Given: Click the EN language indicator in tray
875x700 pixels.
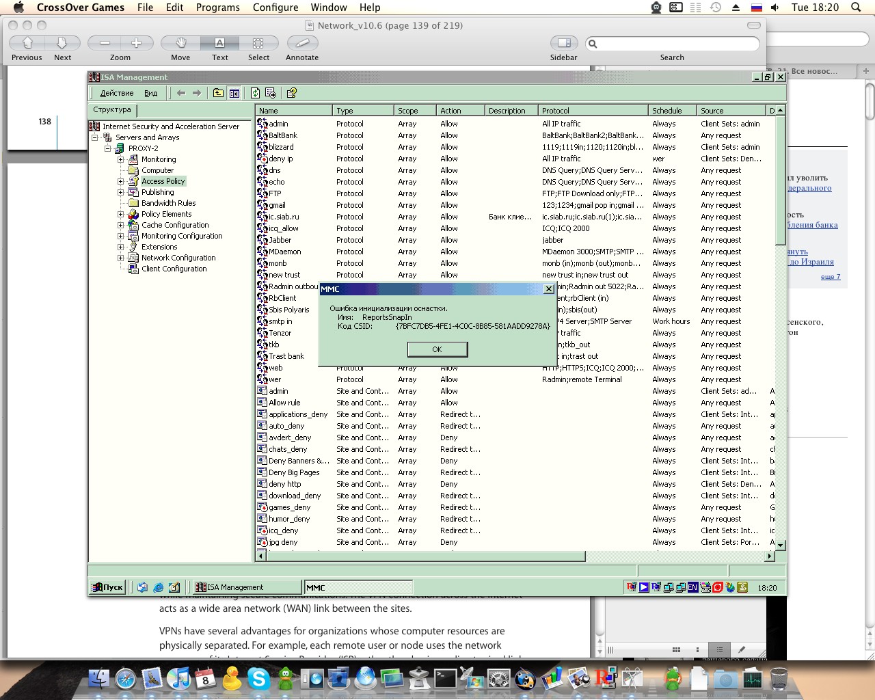Looking at the screenshot, I should (x=692, y=587).
